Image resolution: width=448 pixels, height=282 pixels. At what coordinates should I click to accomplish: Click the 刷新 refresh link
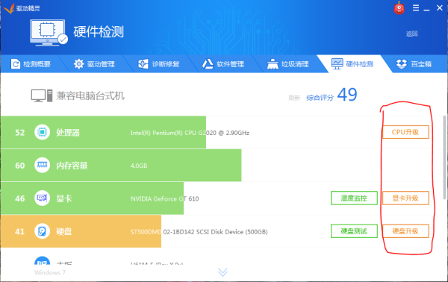[x=294, y=98]
